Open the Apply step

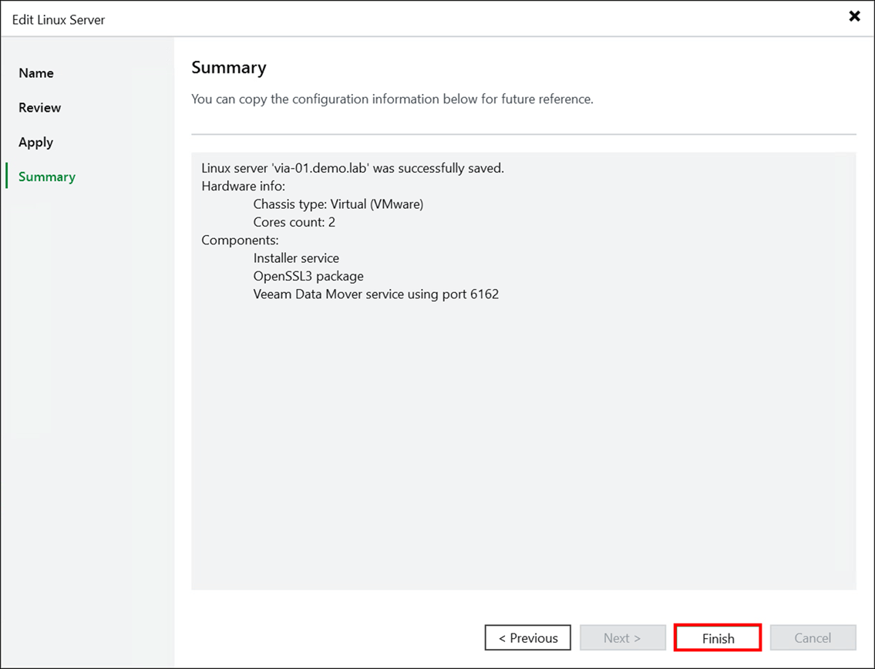[35, 142]
